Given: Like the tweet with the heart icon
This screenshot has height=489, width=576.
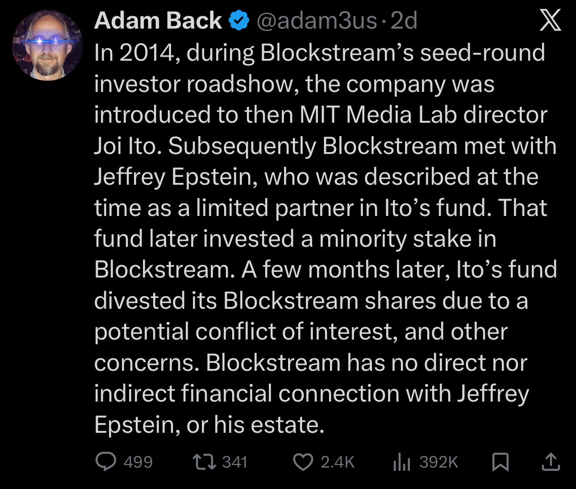Looking at the screenshot, I should tap(303, 462).
